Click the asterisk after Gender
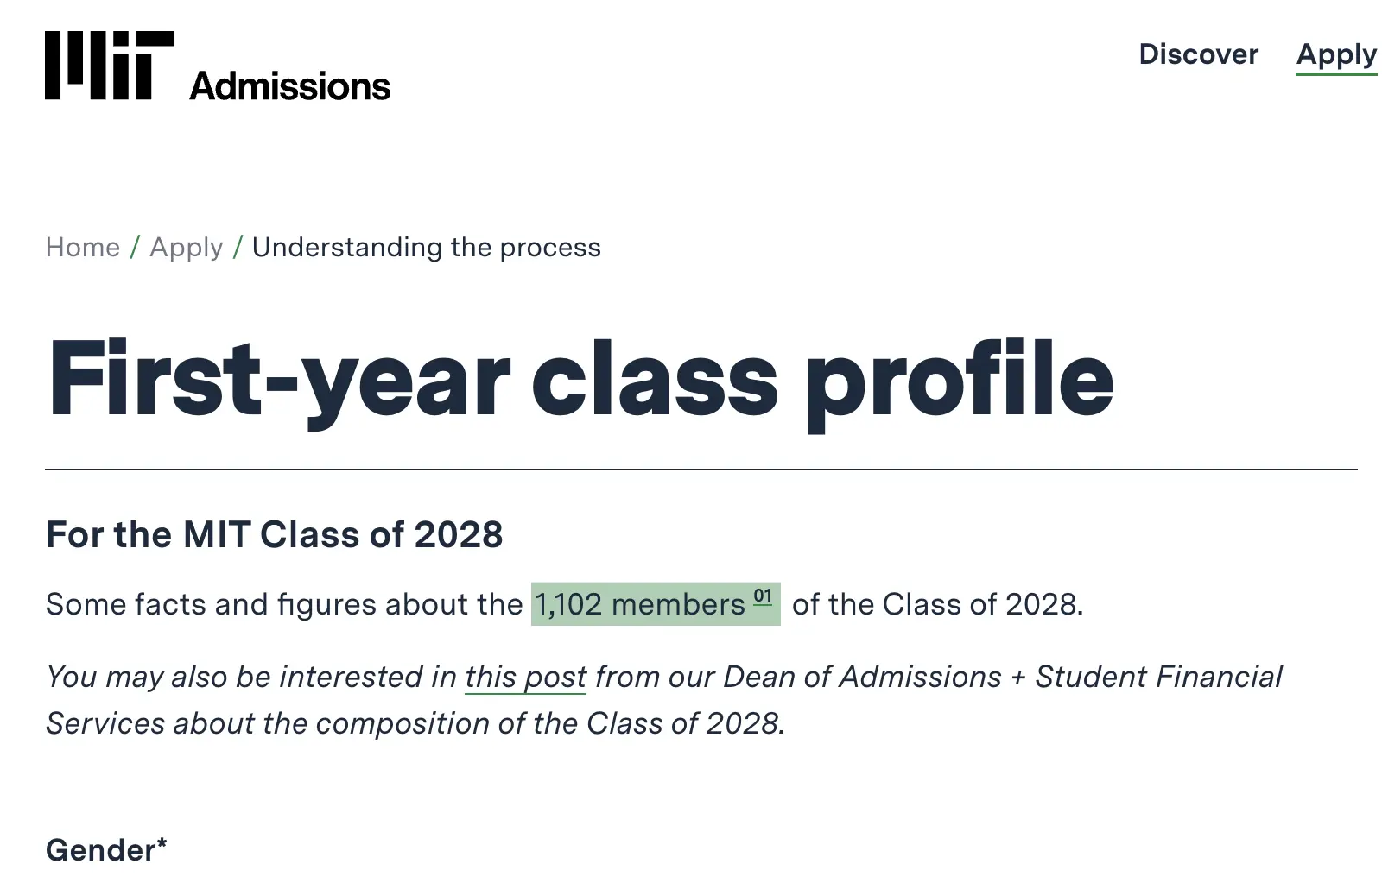This screenshot has width=1382, height=889. (162, 842)
